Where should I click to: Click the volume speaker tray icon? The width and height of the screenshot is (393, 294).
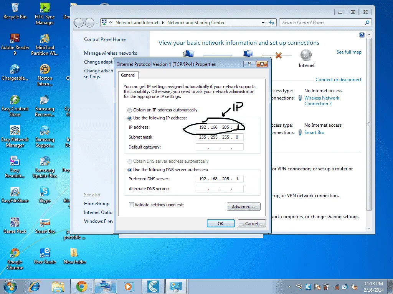click(354, 287)
